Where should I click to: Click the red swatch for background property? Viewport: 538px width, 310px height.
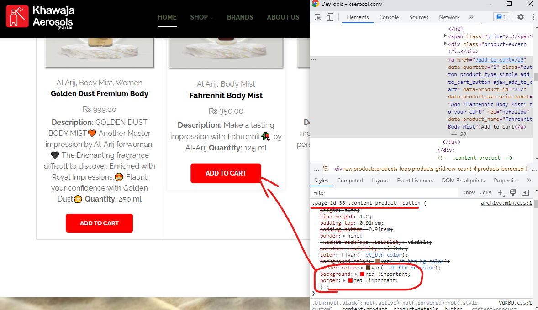(x=362, y=274)
